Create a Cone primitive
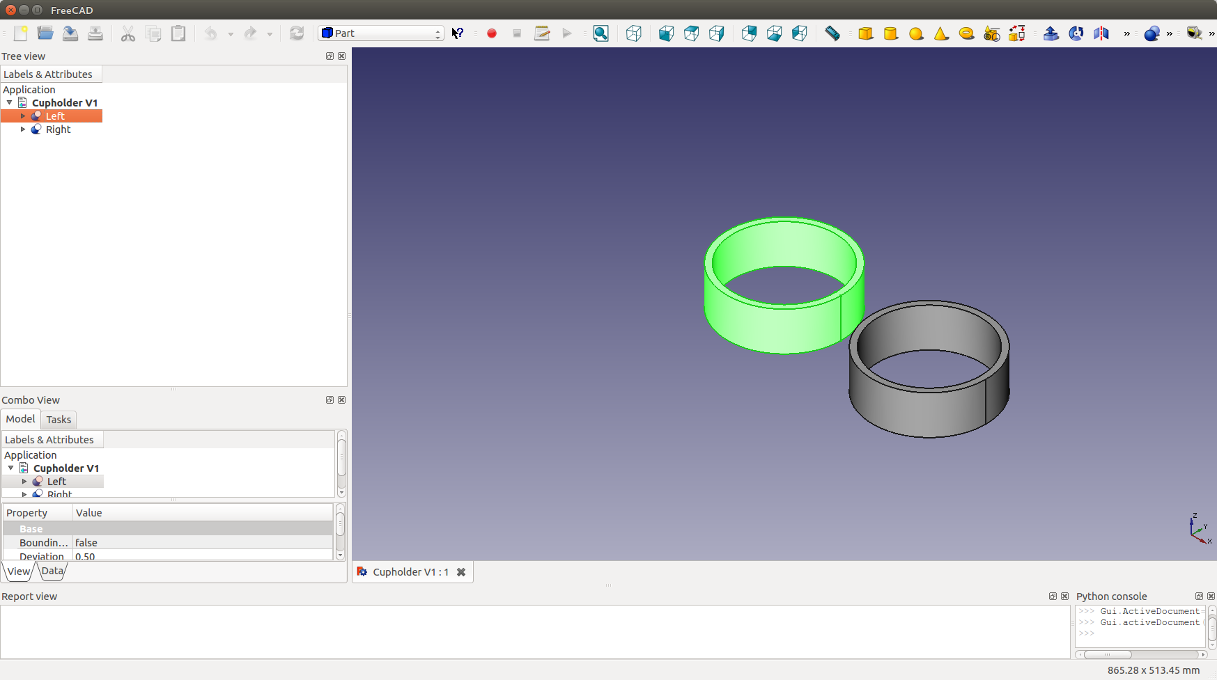The image size is (1217, 680). coord(941,33)
